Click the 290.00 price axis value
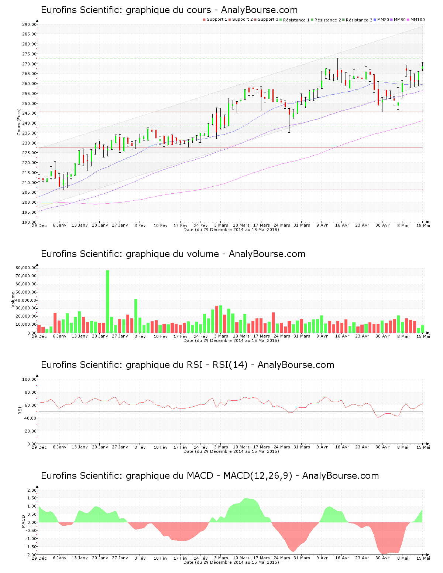443x573 pixels. (29, 24)
